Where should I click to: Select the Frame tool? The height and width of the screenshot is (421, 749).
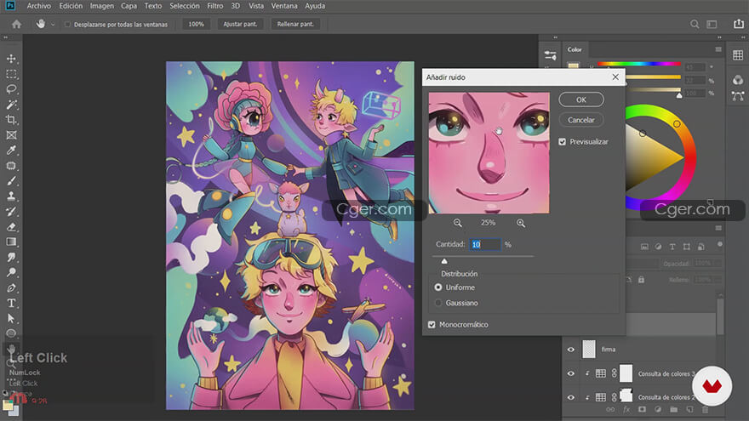11,135
